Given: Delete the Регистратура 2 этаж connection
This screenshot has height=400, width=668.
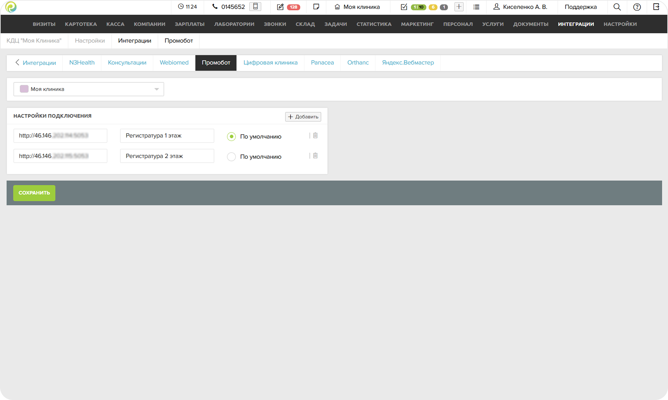Looking at the screenshot, I should coord(315,156).
